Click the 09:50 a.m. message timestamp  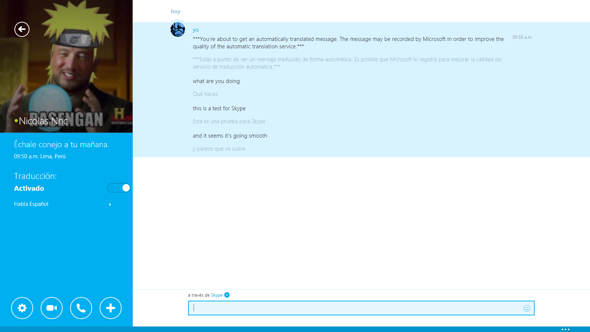tap(523, 37)
